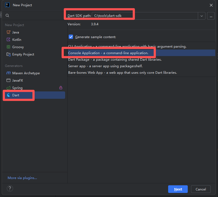This screenshot has width=218, height=197.
Task: Click the Empty Project folder icon
Action: [8, 54]
